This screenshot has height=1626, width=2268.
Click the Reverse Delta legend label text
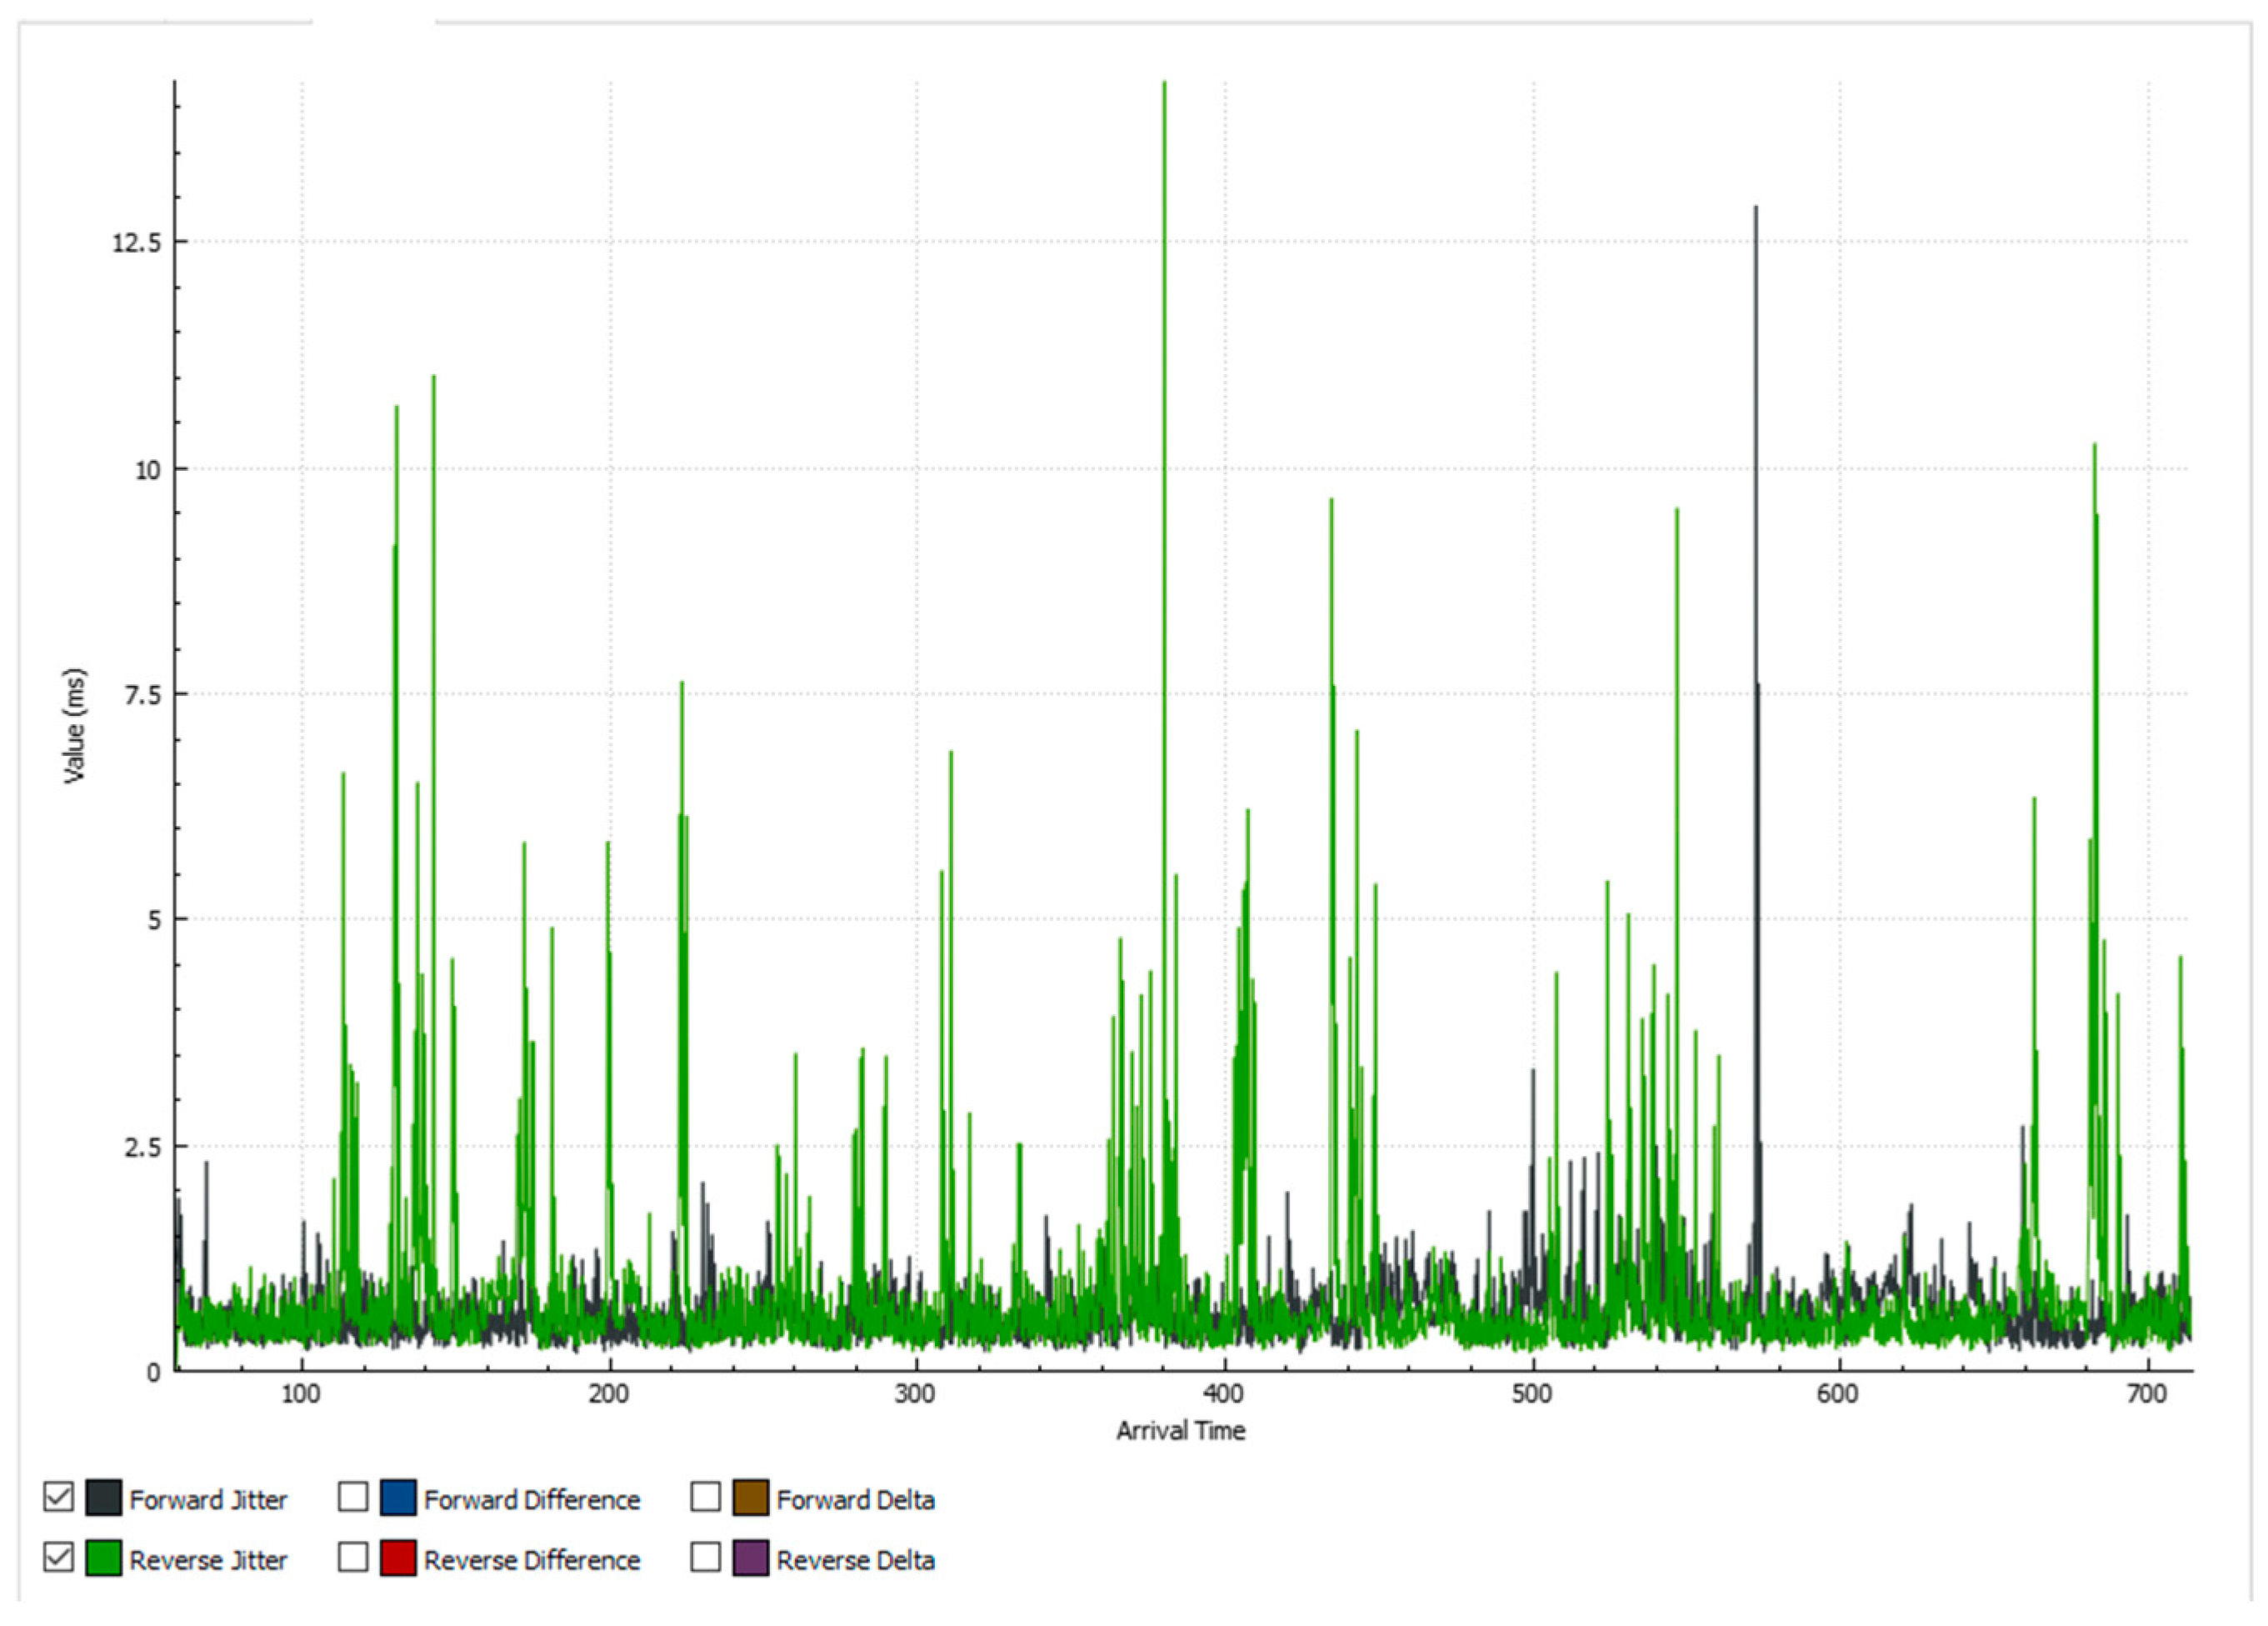855,1560
